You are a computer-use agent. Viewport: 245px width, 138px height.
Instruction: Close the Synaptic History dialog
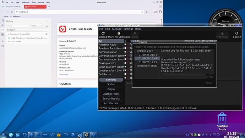[x=209, y=83]
